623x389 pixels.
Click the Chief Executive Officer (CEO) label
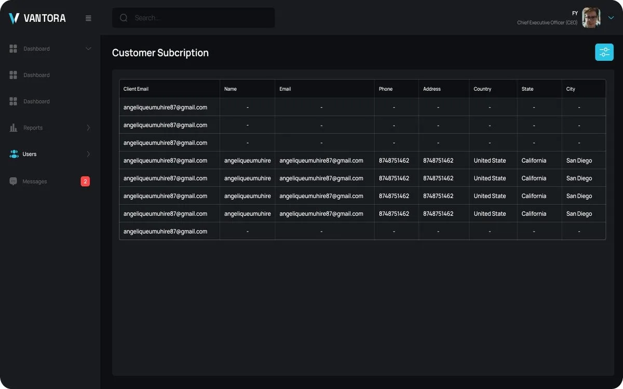(x=547, y=23)
